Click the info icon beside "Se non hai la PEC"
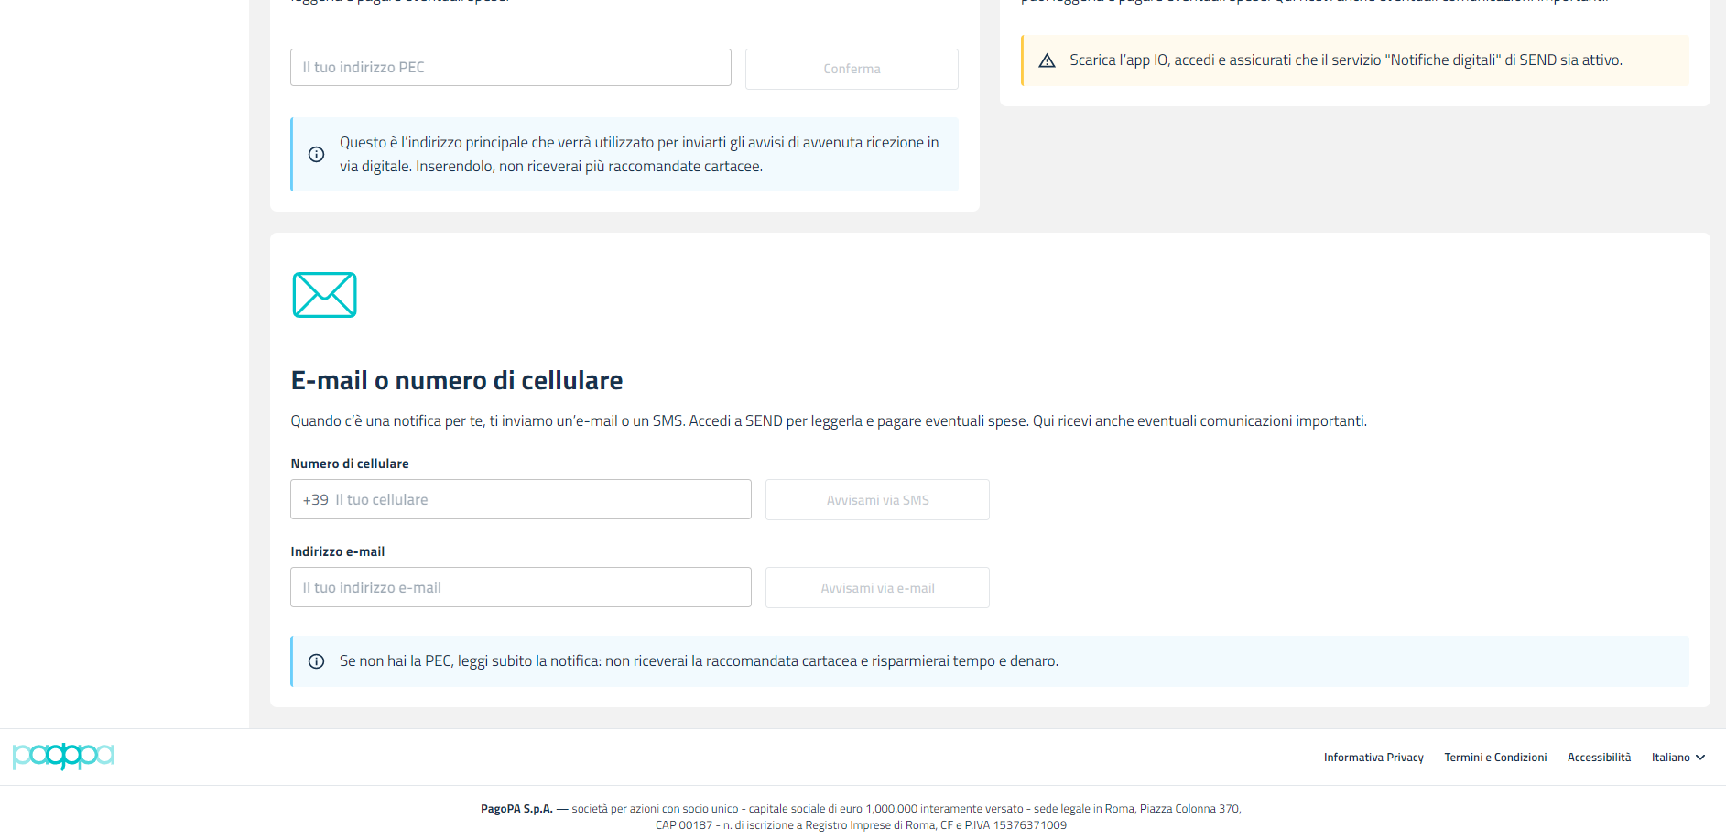The image size is (1726, 840). tap(316, 661)
